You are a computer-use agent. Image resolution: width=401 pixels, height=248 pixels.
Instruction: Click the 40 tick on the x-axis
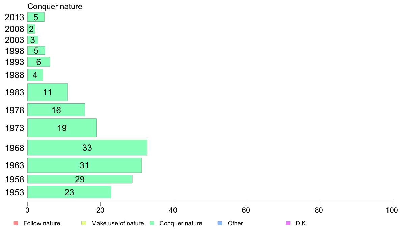coord(173,210)
